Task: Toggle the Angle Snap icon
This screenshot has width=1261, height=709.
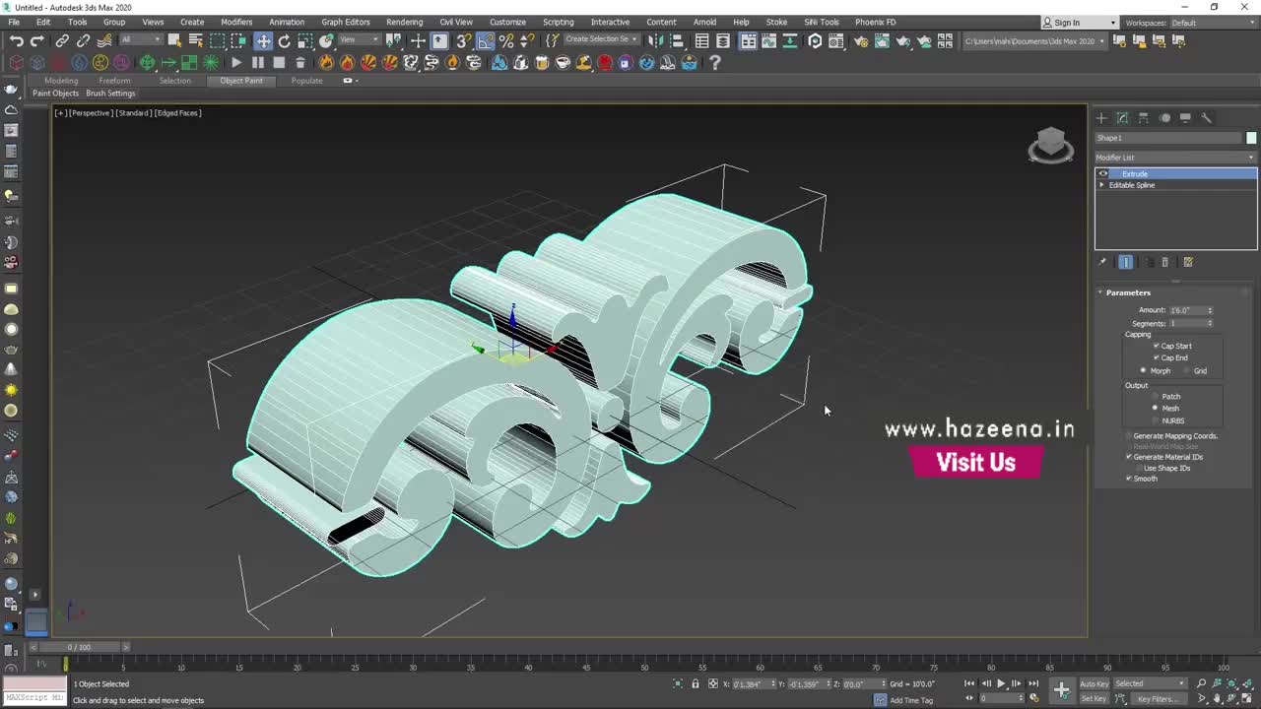Action: click(486, 40)
